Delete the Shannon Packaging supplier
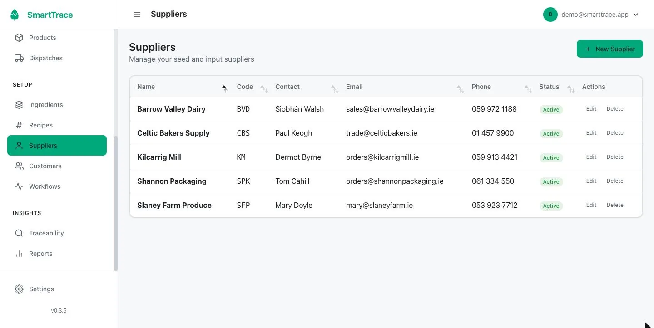 [615, 181]
